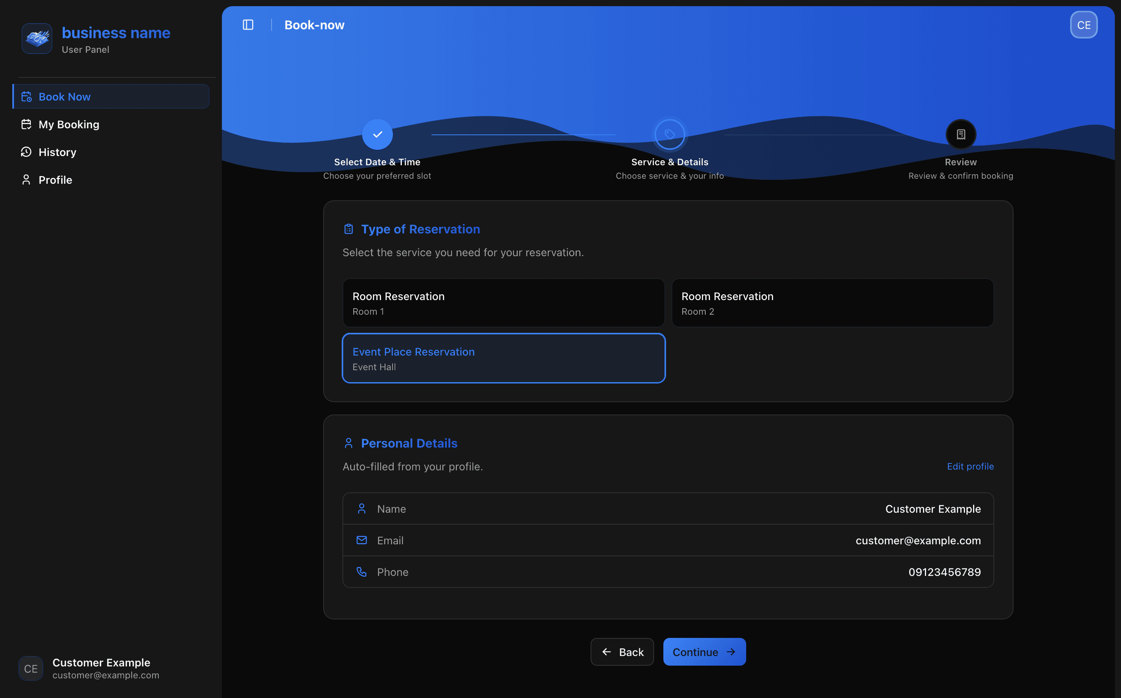The height and width of the screenshot is (698, 1121).
Task: Navigate to Profile in sidebar
Action: pyautogui.click(x=111, y=180)
